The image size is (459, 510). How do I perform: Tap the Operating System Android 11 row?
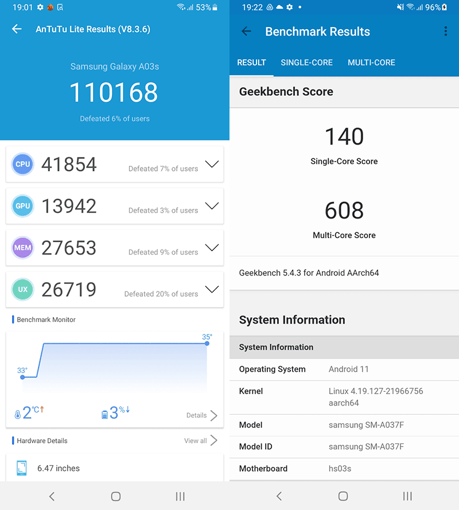pyautogui.click(x=344, y=369)
